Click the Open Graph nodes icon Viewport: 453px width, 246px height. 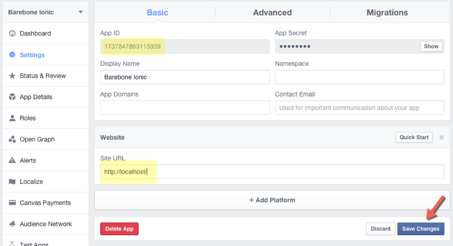pos(12,139)
